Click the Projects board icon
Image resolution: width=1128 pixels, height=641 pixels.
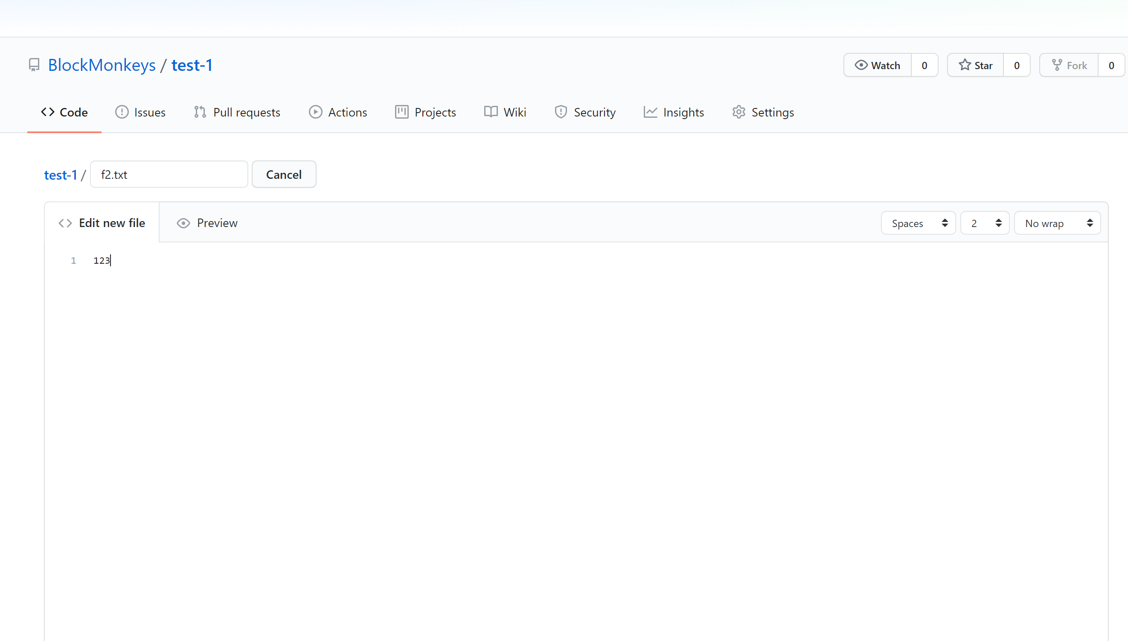pyautogui.click(x=401, y=112)
